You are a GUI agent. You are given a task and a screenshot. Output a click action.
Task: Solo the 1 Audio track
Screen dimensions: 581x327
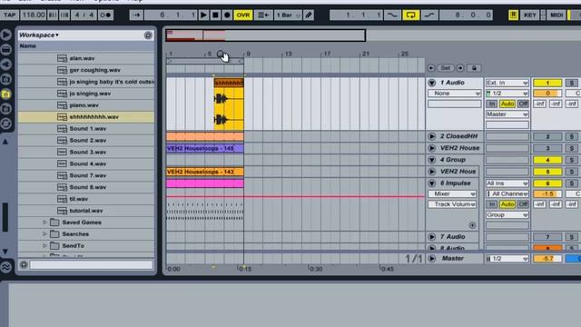(571, 83)
